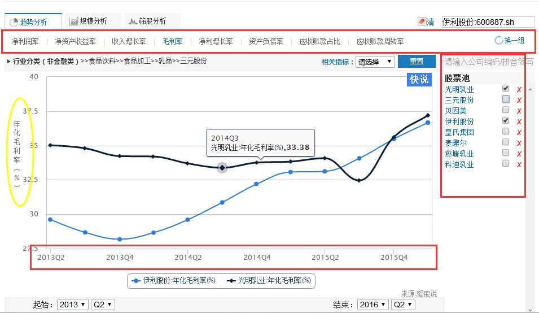Remove 三元股份 with its red X

519,101
